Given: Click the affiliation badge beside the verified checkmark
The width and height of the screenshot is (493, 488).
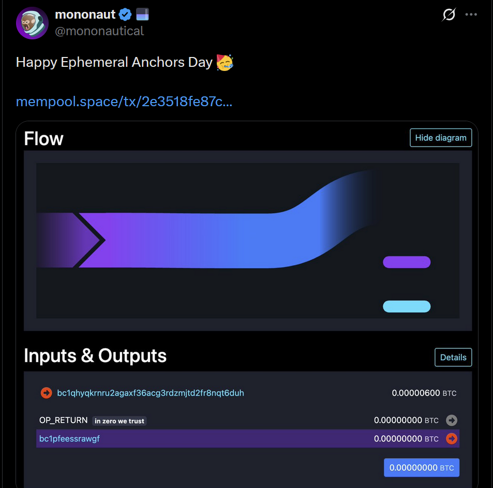Looking at the screenshot, I should pyautogui.click(x=142, y=14).
